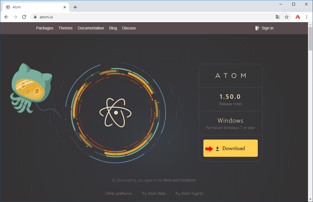Open the Themes nav item
The height and width of the screenshot is (202, 313).
65,28
